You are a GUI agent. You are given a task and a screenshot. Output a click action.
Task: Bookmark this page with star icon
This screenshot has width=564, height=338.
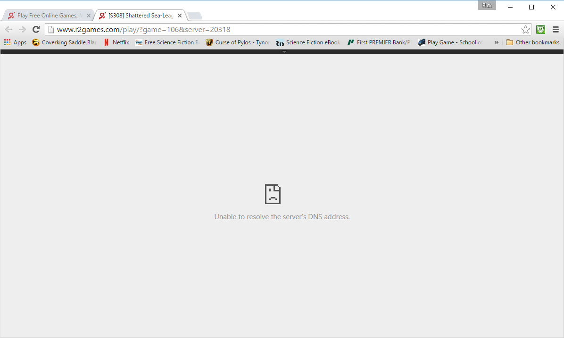tap(525, 30)
